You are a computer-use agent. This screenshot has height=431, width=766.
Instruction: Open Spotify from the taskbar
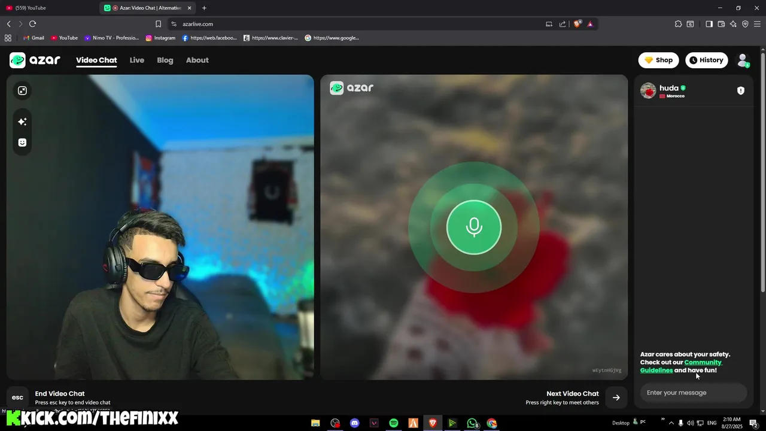pyautogui.click(x=394, y=423)
